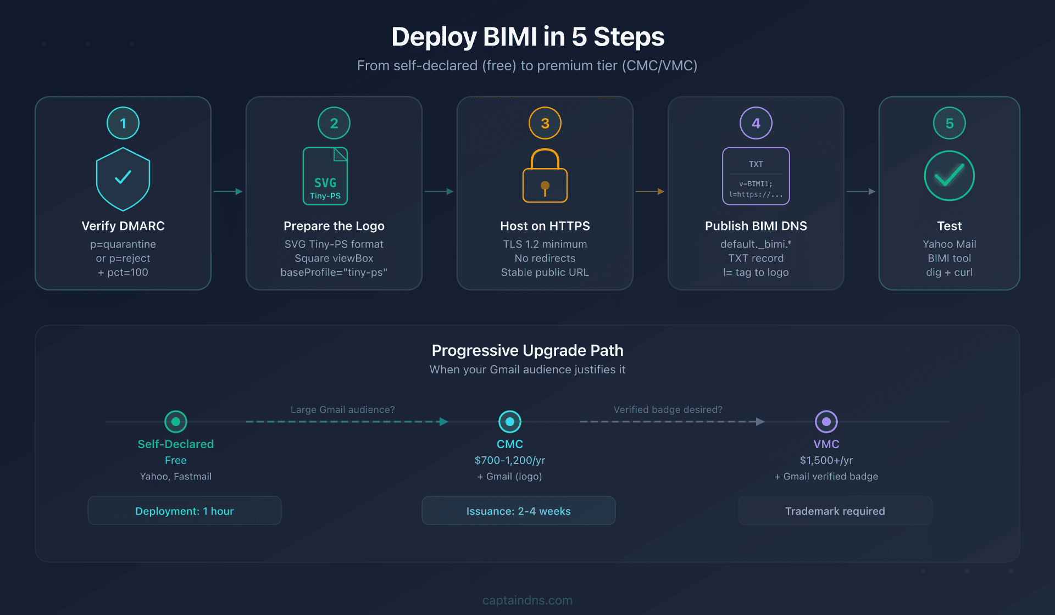
Task: Click the + pct=100 text
Action: click(x=123, y=272)
